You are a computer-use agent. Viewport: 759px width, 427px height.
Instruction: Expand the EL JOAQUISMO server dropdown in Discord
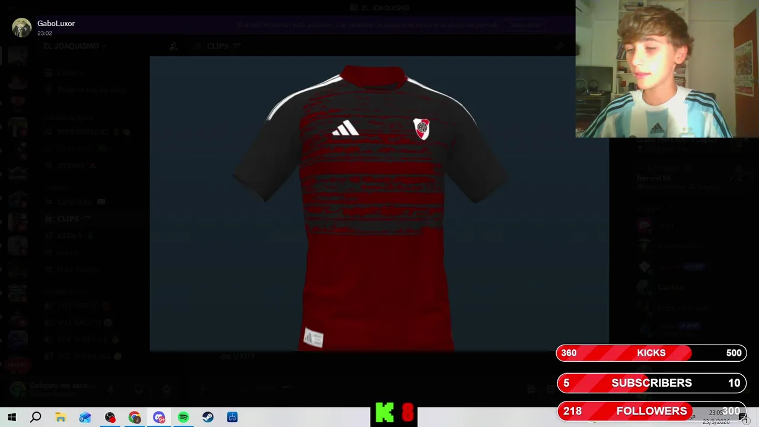coord(75,46)
